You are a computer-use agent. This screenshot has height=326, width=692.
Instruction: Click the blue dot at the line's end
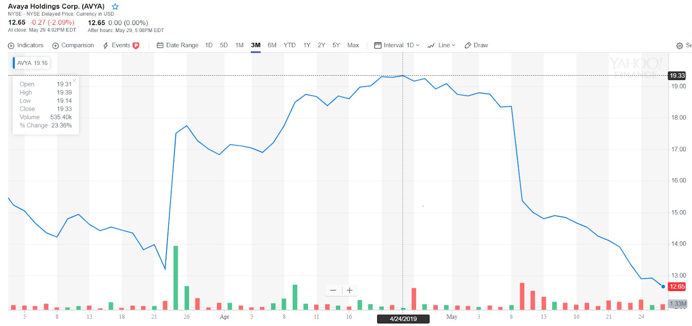pos(663,287)
